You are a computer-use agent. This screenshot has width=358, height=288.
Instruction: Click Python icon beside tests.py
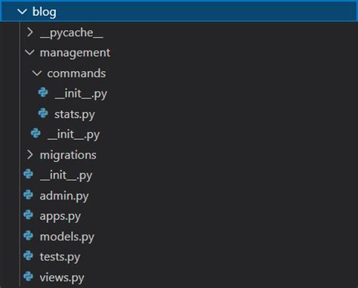tap(29, 255)
